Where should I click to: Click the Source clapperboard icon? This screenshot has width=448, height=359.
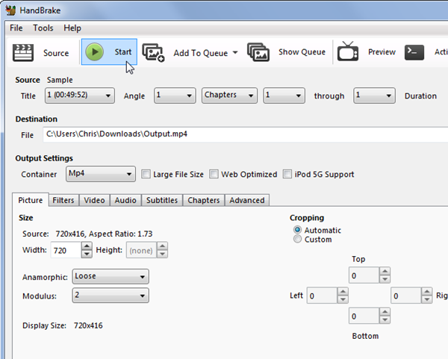23,52
